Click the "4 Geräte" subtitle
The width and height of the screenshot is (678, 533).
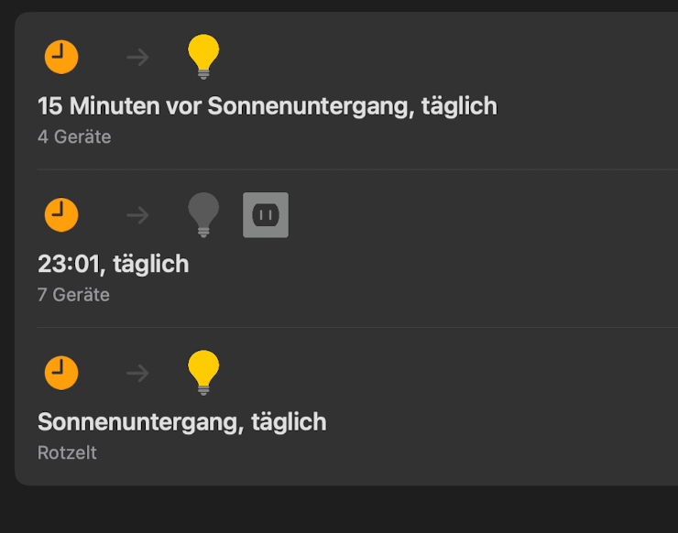tap(74, 137)
